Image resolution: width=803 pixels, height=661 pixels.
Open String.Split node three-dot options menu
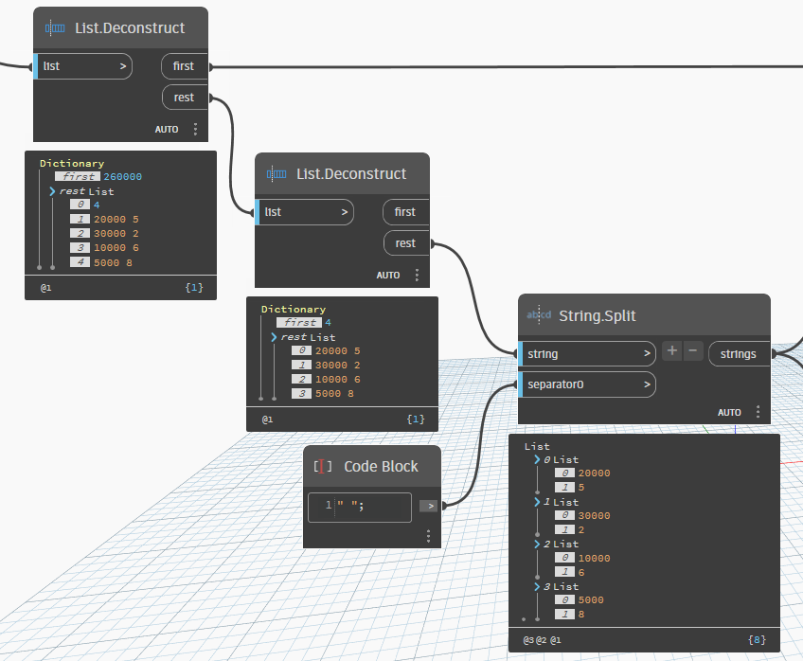[758, 412]
